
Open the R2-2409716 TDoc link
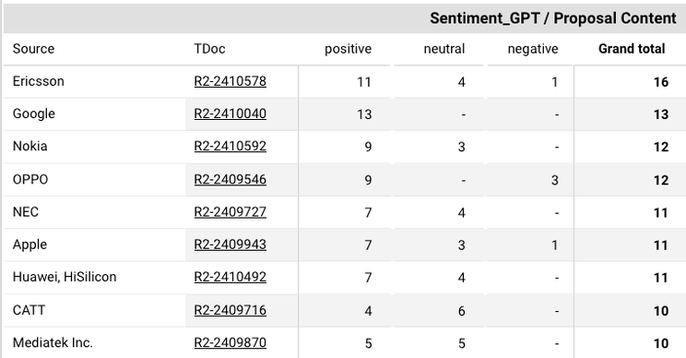[231, 310]
